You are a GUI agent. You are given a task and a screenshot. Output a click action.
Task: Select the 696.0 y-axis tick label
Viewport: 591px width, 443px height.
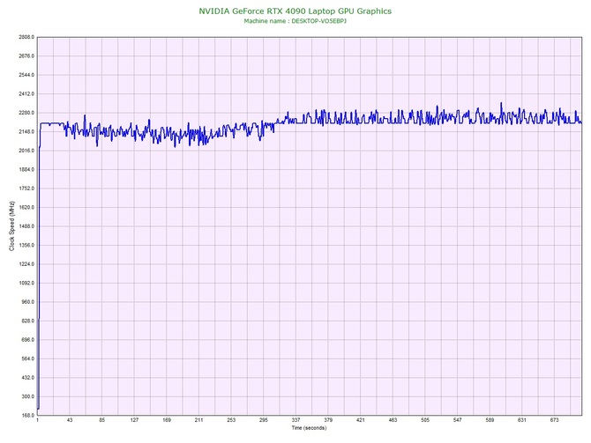[x=27, y=340]
